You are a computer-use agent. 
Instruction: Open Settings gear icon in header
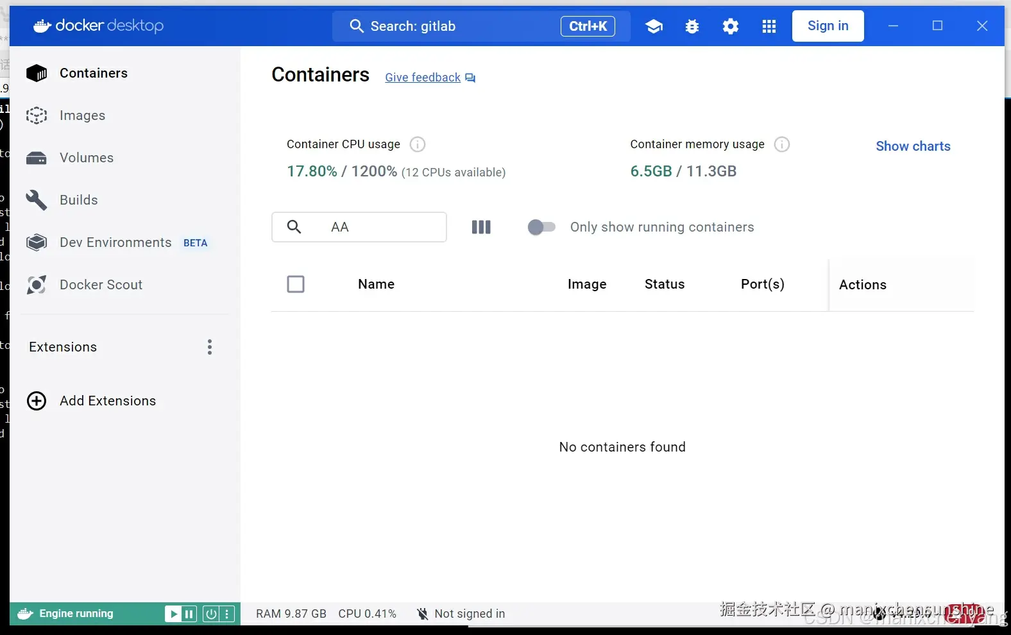pos(731,26)
